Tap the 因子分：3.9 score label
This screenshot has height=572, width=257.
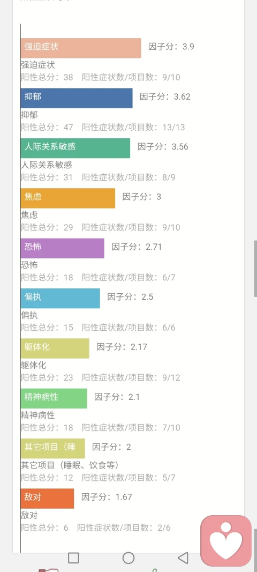(171, 47)
